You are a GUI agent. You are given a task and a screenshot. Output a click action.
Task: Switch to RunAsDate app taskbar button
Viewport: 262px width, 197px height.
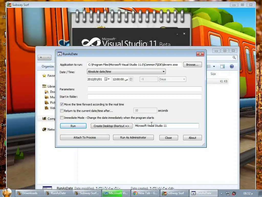tap(203, 193)
